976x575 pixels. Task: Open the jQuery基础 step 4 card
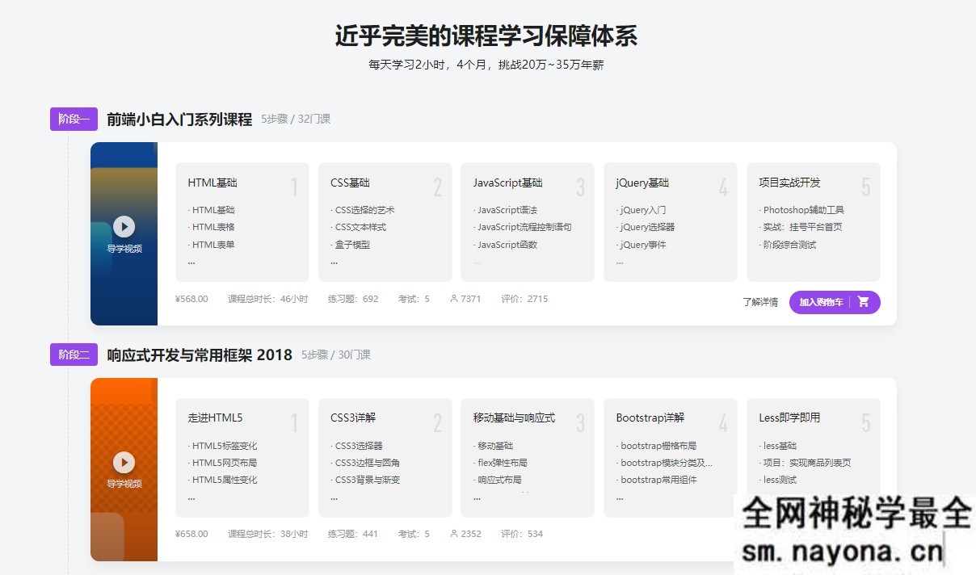pyautogui.click(x=671, y=222)
